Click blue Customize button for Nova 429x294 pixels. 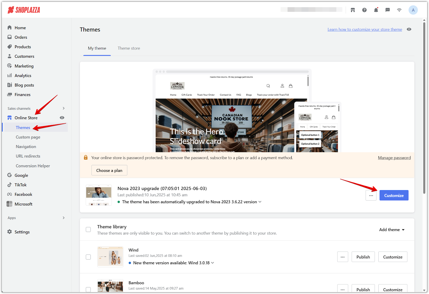point(394,195)
